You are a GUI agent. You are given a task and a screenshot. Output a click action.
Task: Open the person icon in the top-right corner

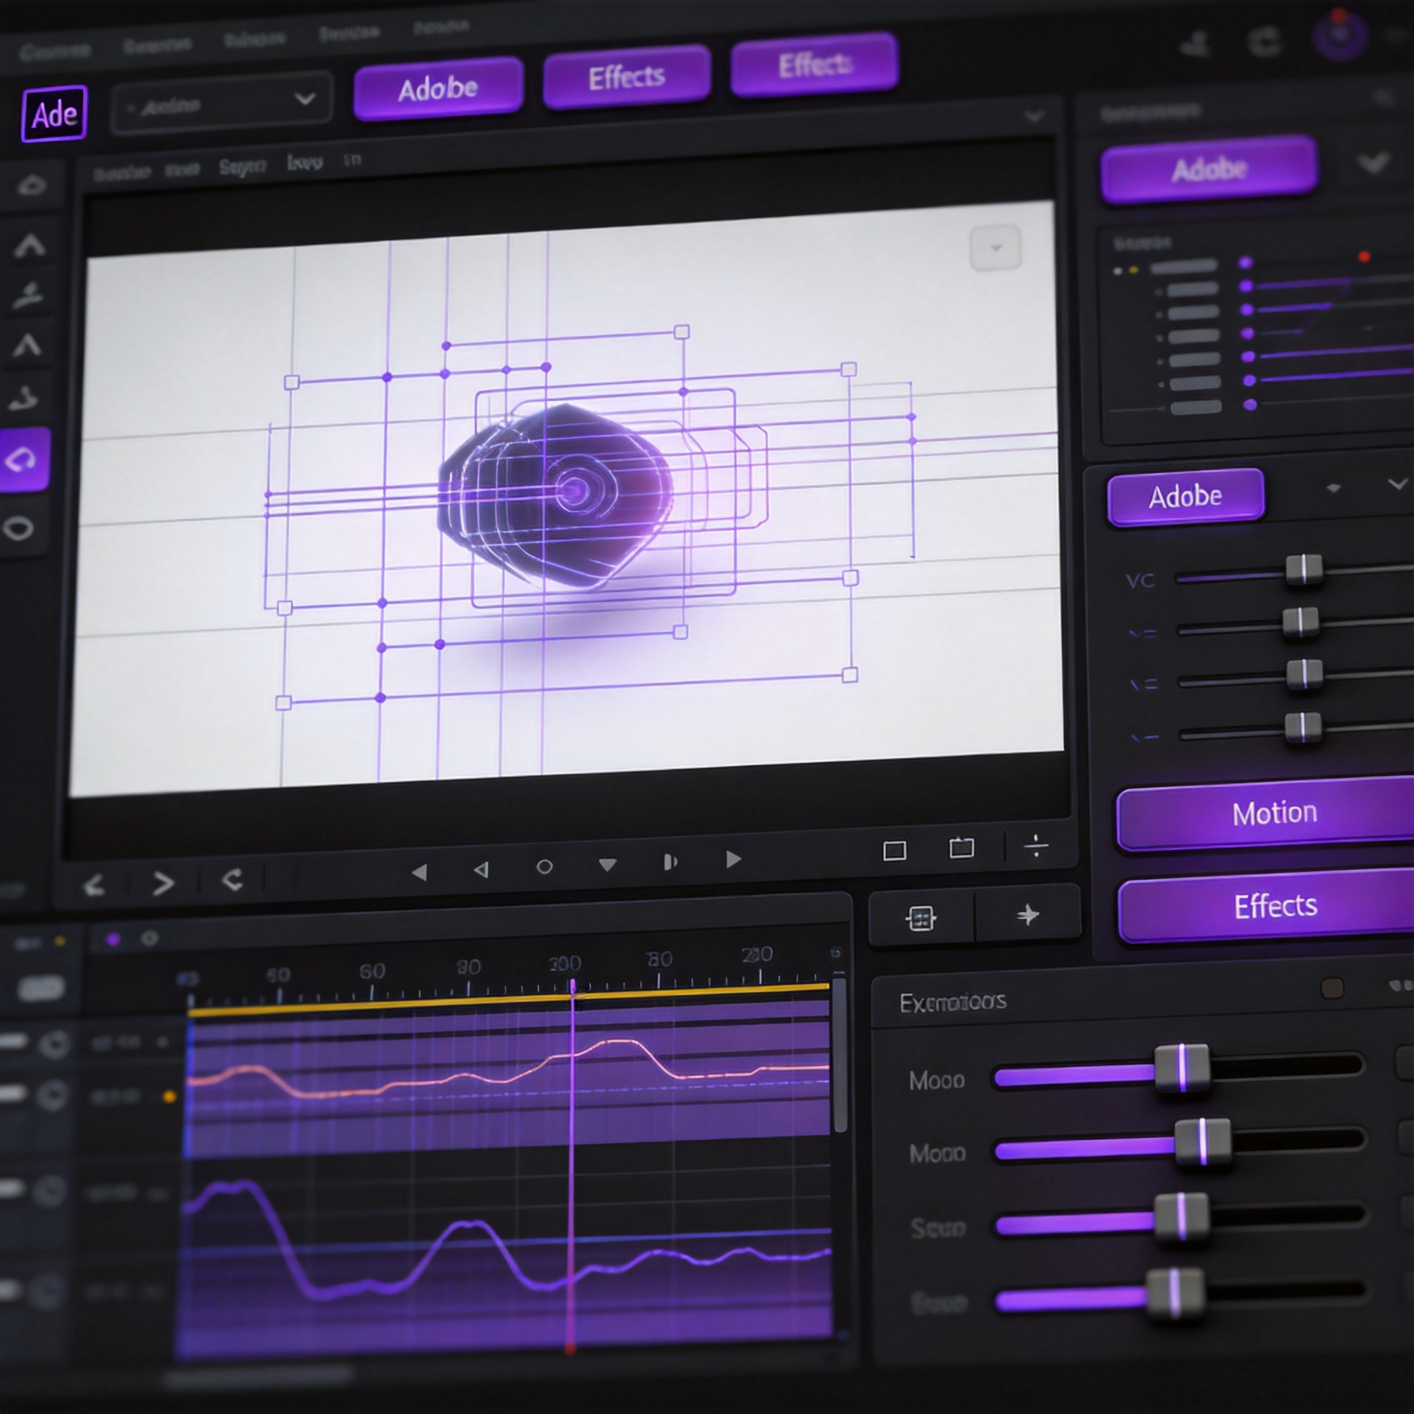[1195, 44]
